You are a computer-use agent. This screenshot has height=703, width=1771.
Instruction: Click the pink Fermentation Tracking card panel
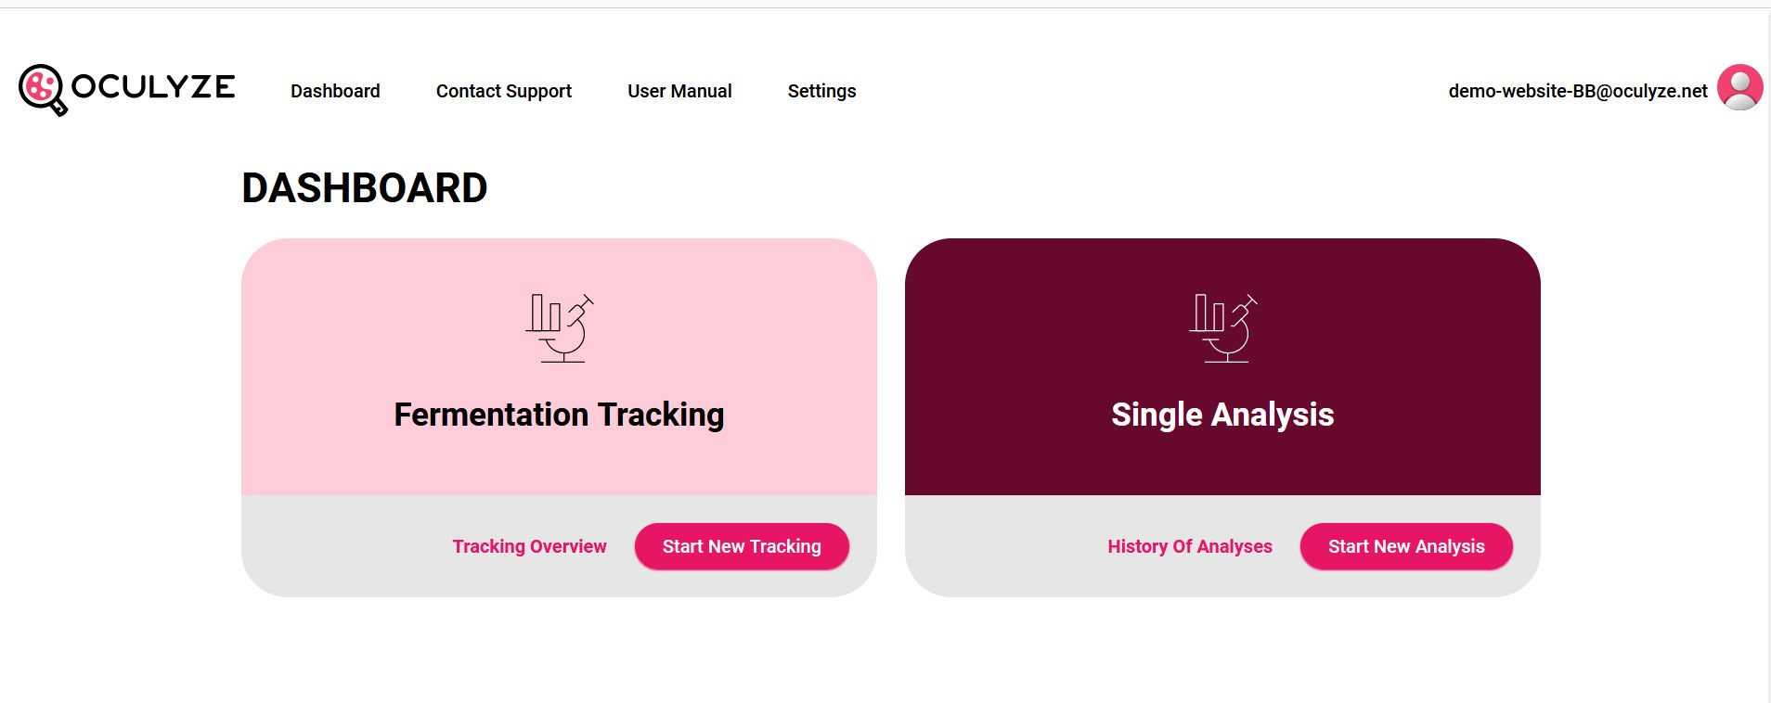tap(559, 366)
